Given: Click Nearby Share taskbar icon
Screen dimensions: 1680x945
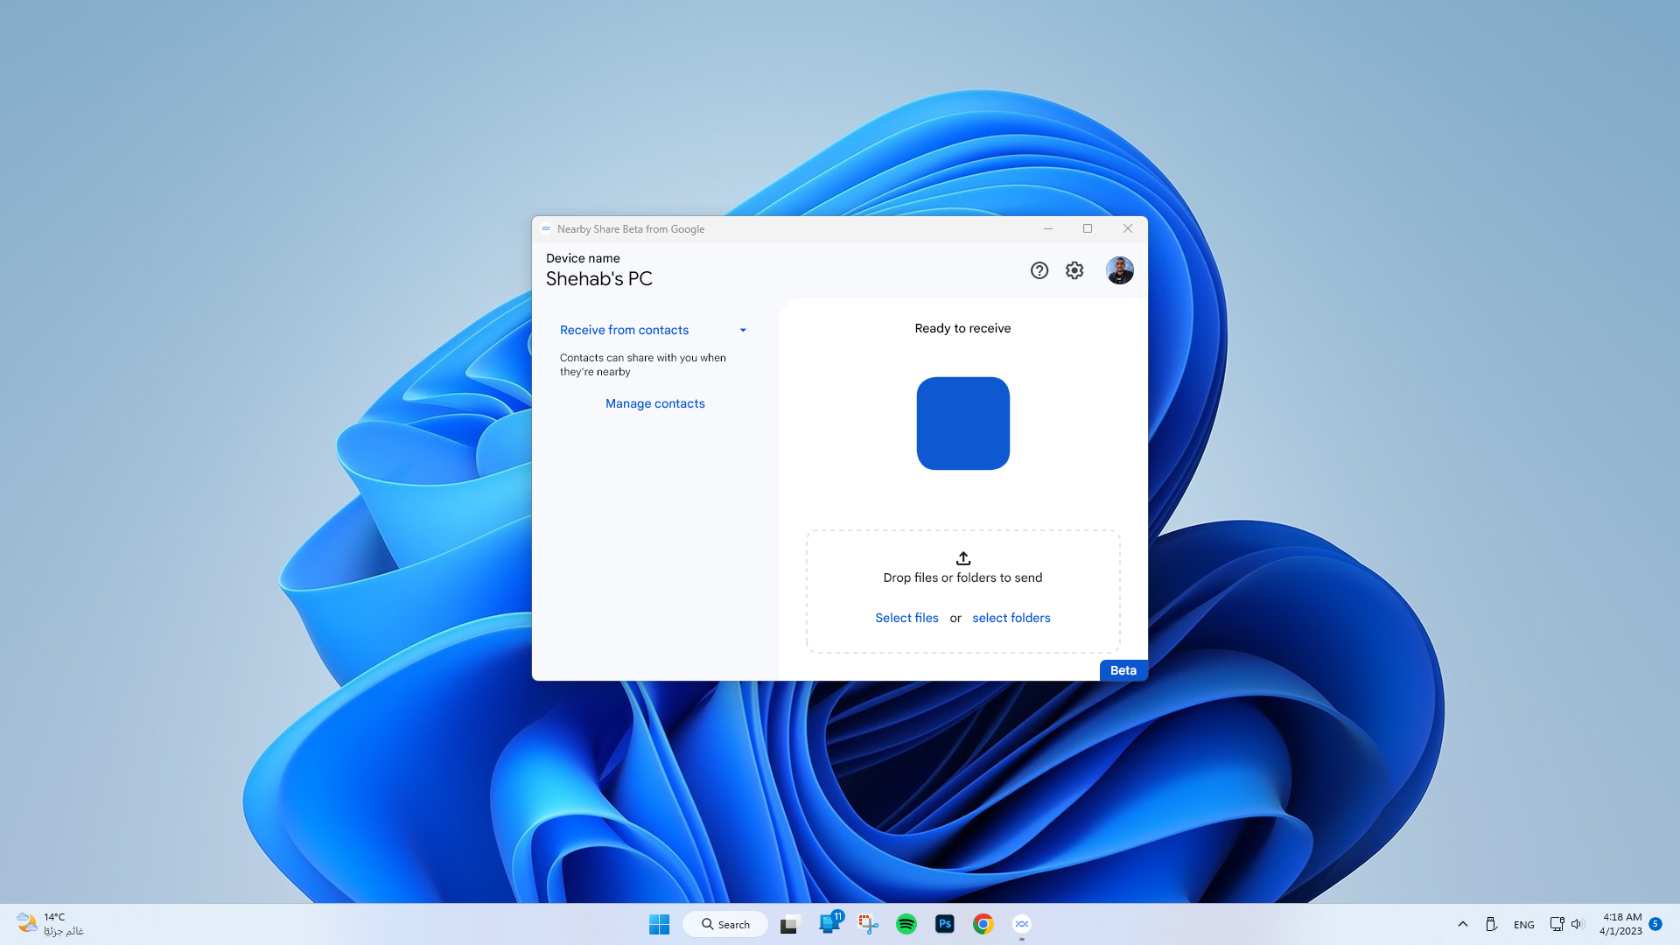Looking at the screenshot, I should tap(1022, 924).
